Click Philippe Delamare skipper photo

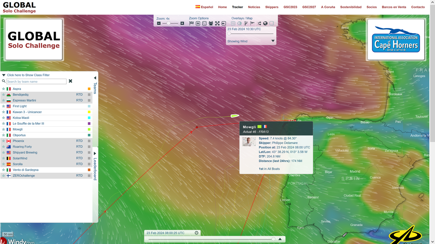coord(249,142)
